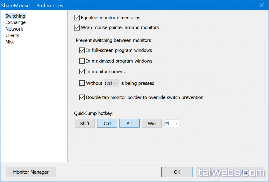The height and width of the screenshot is (182, 269).
Task: Uncheck the In monitor corners checkbox
Action: point(82,71)
